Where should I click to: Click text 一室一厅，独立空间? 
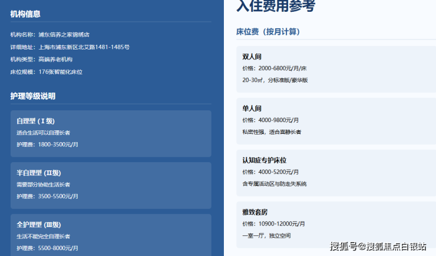click(266, 236)
